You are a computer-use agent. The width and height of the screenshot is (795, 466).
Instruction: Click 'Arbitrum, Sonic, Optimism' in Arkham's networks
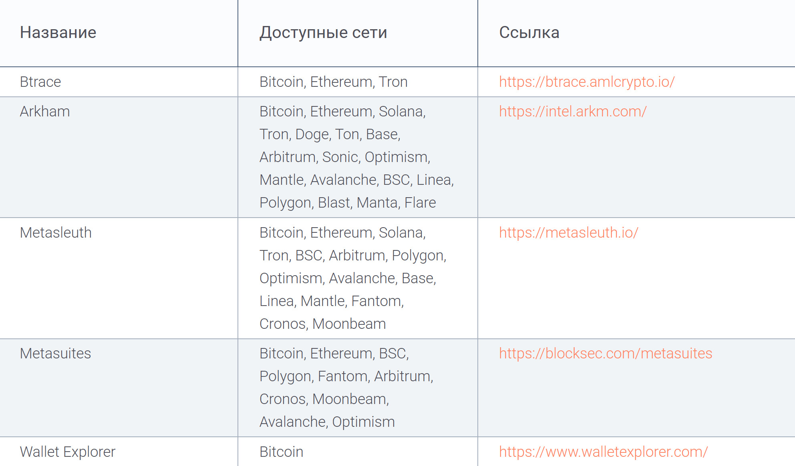344,157
